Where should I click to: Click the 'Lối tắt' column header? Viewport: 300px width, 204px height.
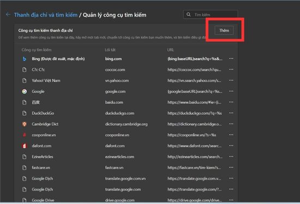[110, 50]
